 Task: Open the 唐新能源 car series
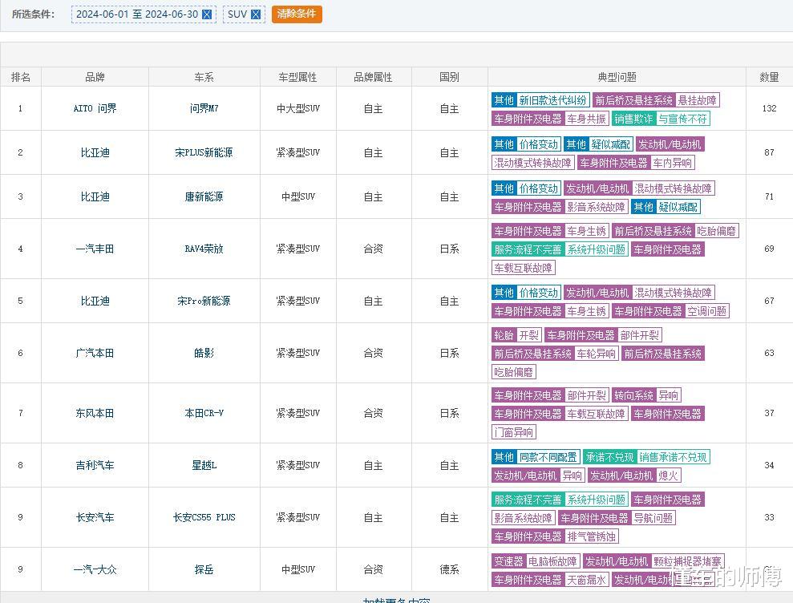point(204,196)
